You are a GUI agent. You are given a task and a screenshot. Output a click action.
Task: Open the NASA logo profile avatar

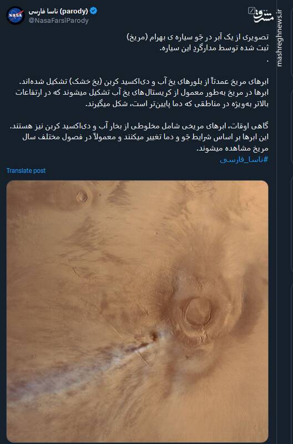(16, 16)
